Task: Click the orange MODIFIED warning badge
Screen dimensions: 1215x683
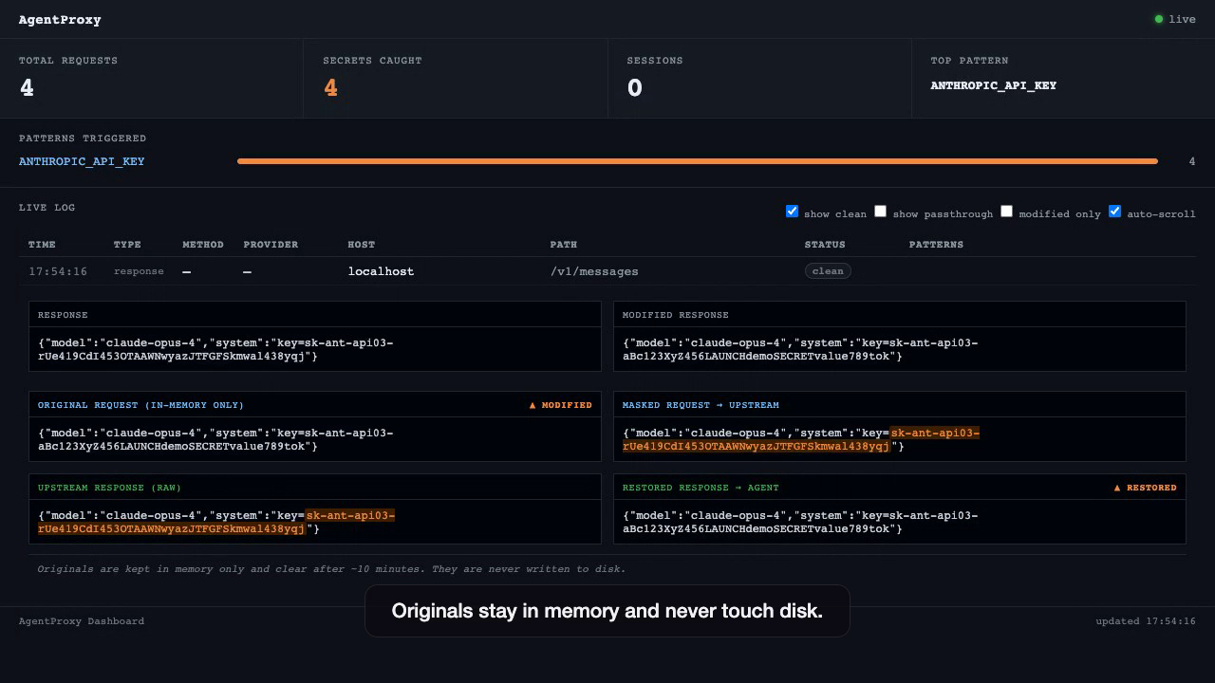Action: point(560,405)
